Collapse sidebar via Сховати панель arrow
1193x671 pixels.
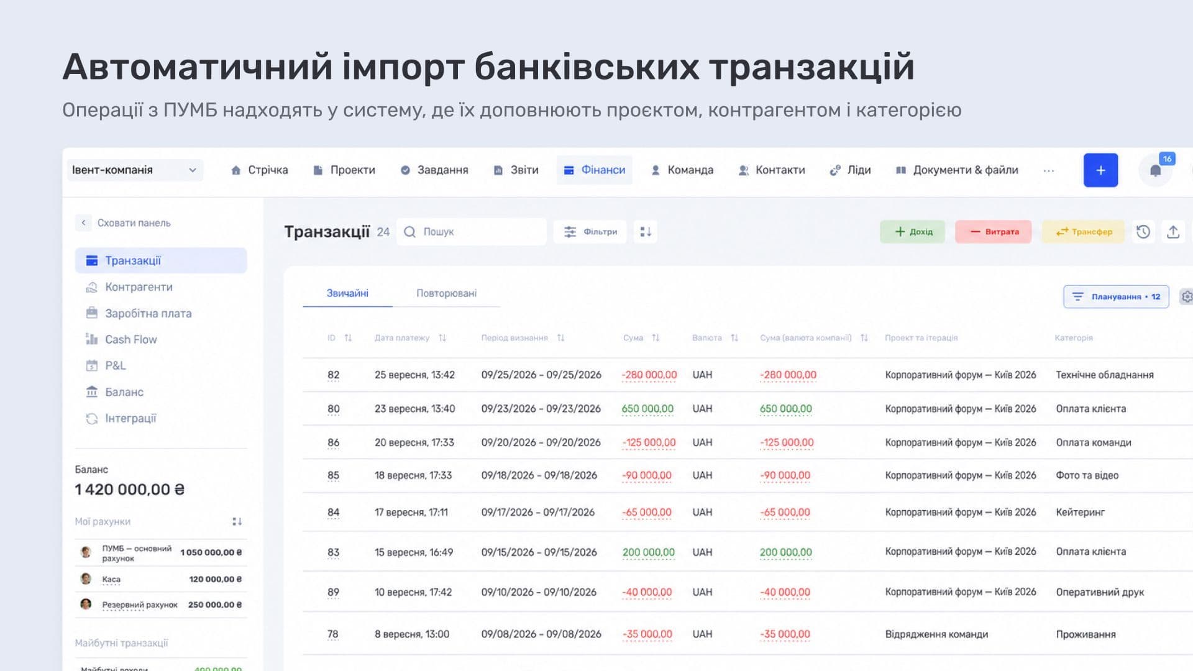point(83,222)
